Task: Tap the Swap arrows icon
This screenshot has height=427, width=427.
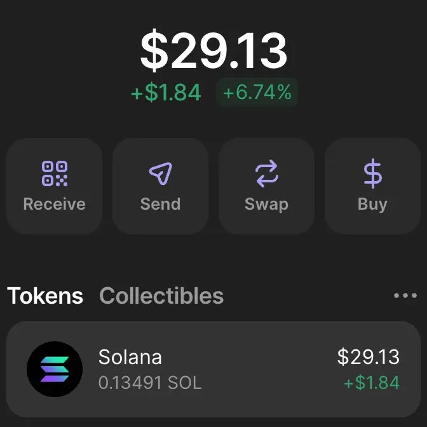Action: point(267,173)
